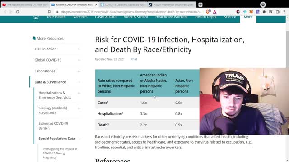289x162 pixels.
Task: Expand Hospitalizations & Emergency Dept Visits
Action: coord(79,93)
